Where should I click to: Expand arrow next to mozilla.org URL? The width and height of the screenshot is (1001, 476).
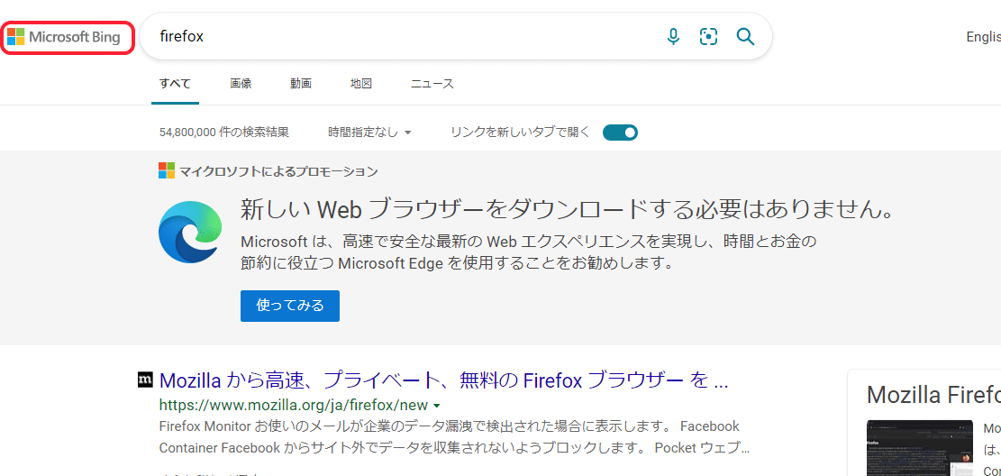(437, 406)
